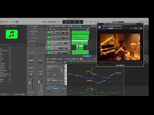
Task: Open the Piano Roll View menu
Action: pos(60,59)
